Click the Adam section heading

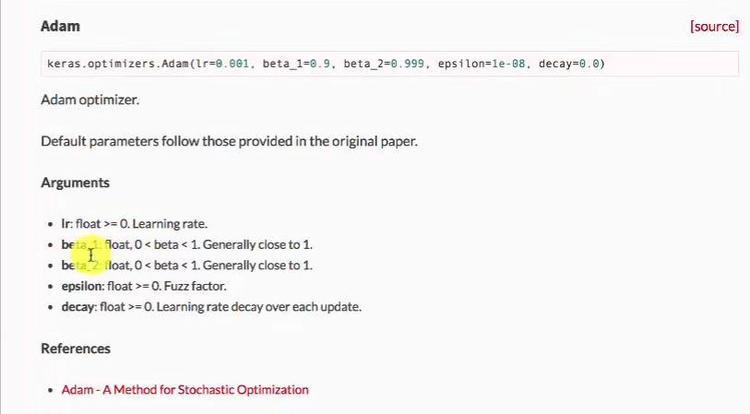60,27
